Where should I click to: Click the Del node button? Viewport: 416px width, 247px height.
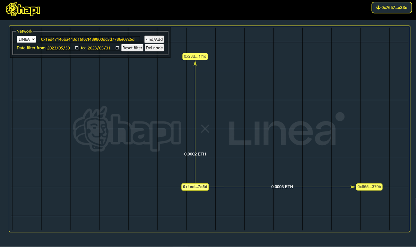pyautogui.click(x=154, y=48)
